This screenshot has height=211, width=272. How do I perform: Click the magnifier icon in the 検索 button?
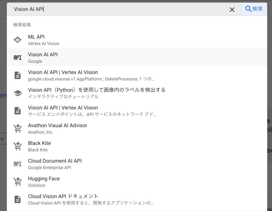pyautogui.click(x=248, y=9)
